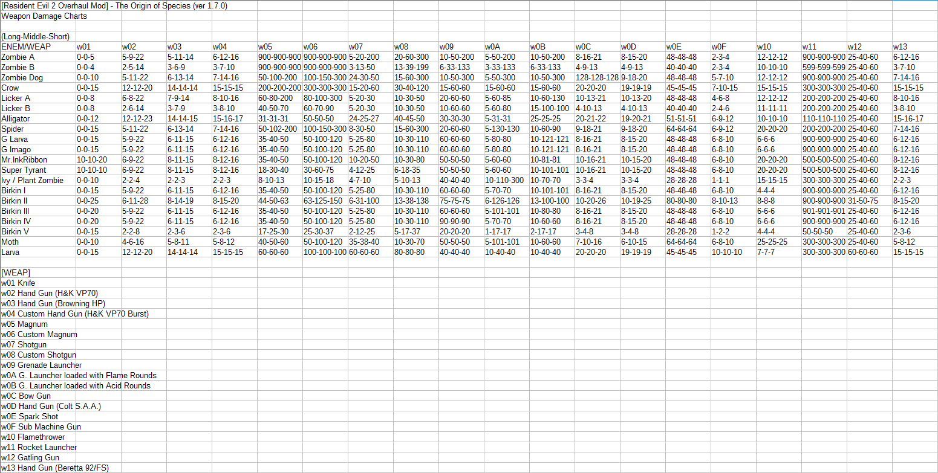
Task: Select the 'w08 Custom Shotgun' legend cell
Action: tap(39, 355)
